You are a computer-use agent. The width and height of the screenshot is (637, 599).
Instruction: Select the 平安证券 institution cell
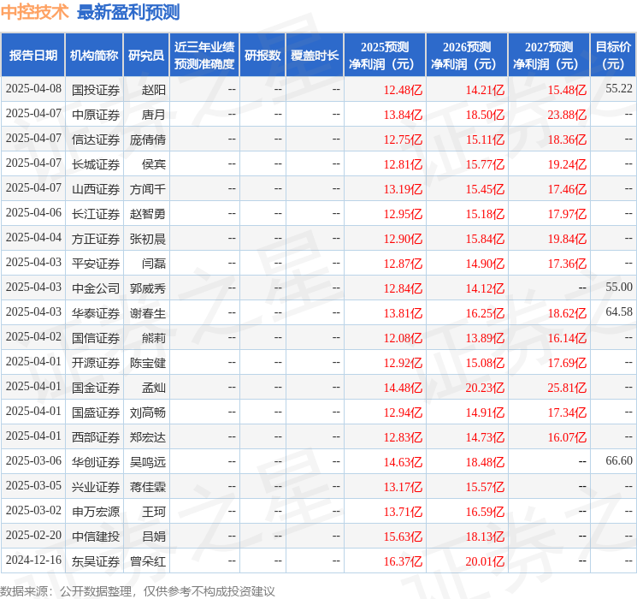coord(96,264)
